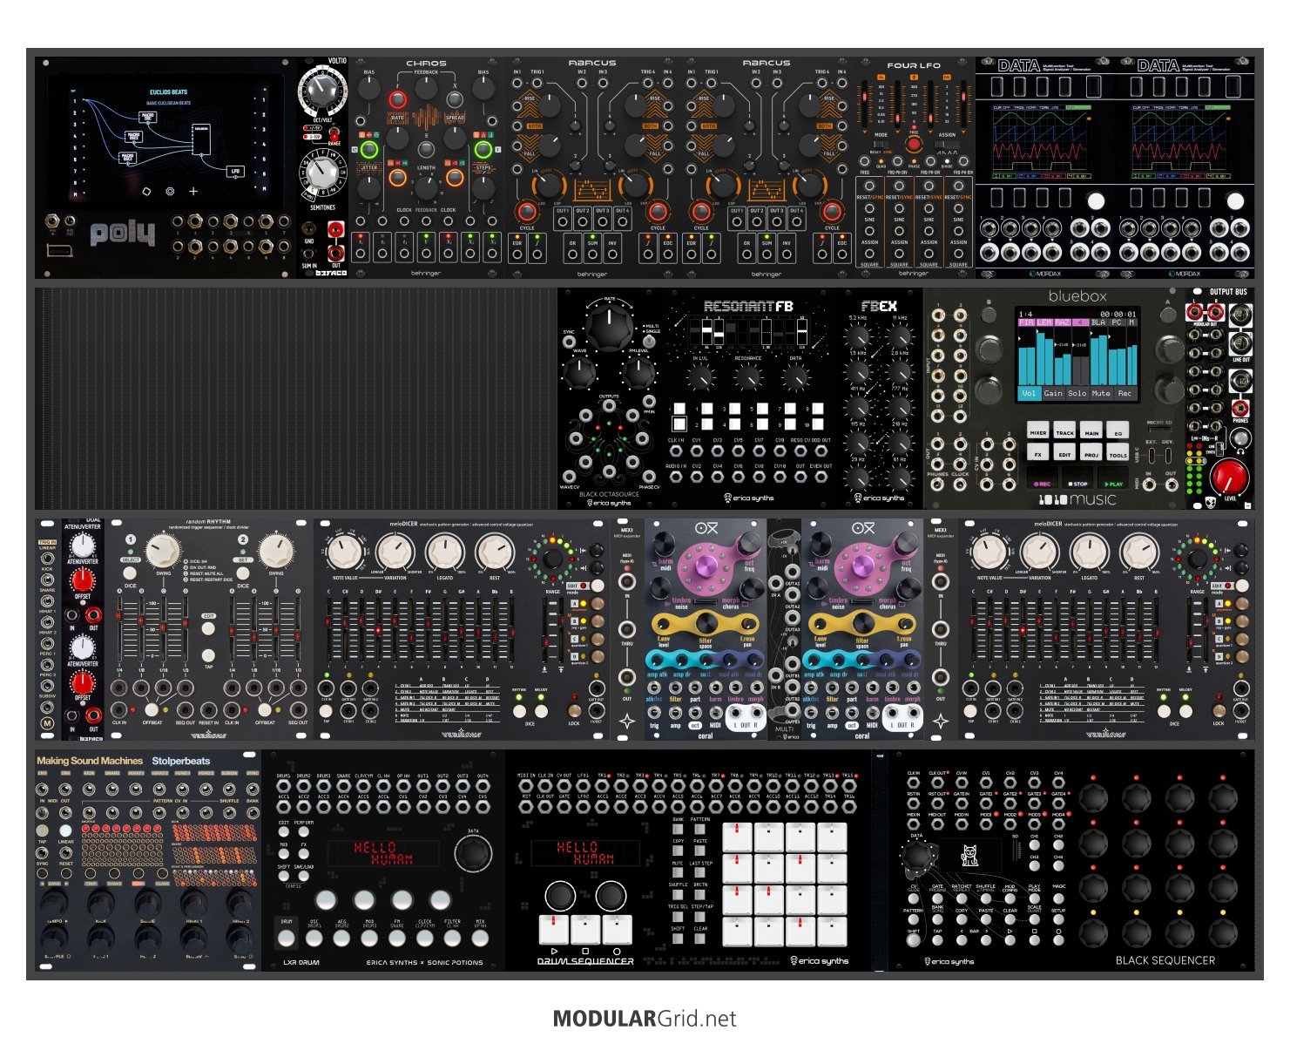The image size is (1290, 1037).
Task: Push the red-lit t button on Chaos
Action: click(397, 99)
